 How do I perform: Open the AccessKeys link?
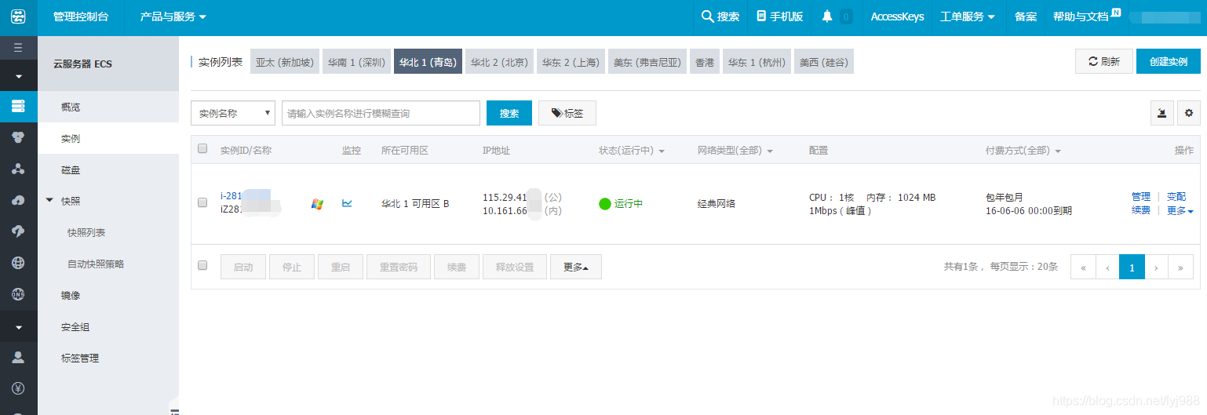(x=897, y=16)
